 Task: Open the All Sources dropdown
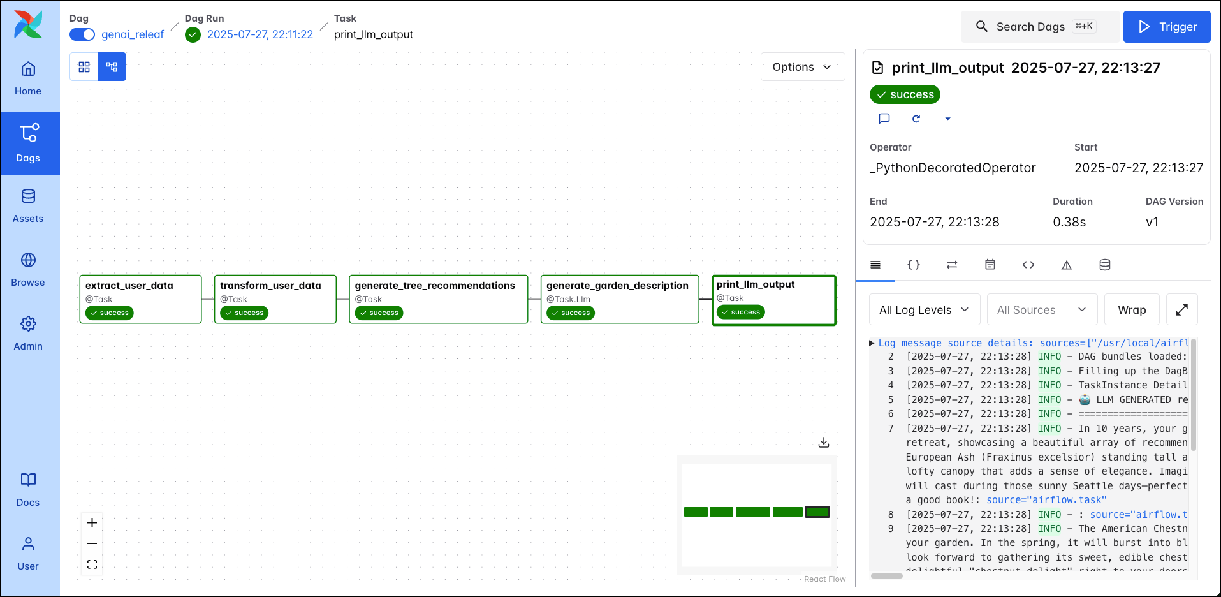(x=1042, y=309)
